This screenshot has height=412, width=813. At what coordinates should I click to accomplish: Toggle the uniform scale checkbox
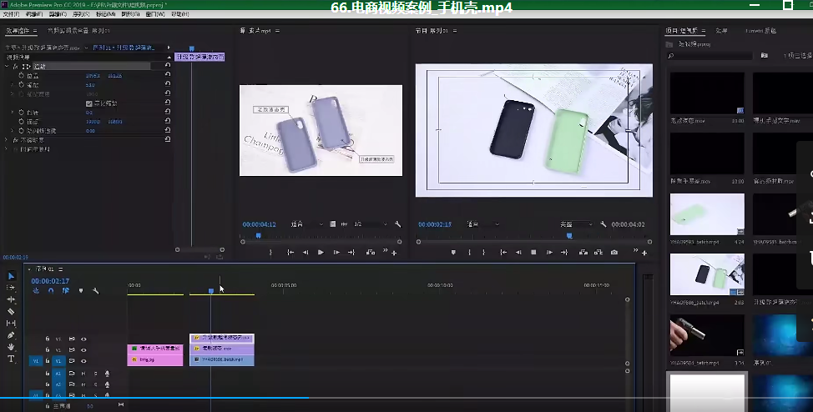coord(89,103)
